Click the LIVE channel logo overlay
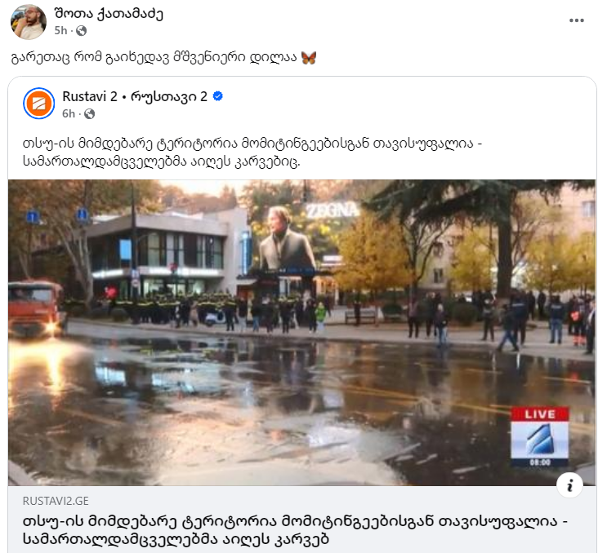The height and width of the screenshot is (553, 607). pos(540,437)
